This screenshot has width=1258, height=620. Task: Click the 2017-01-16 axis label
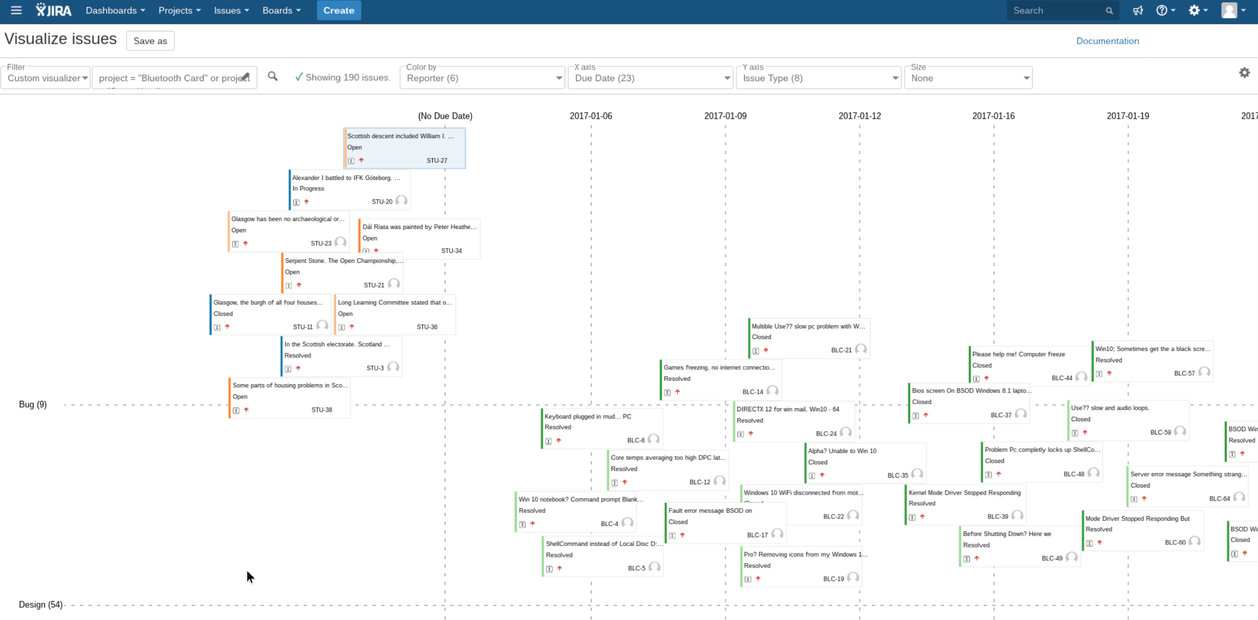point(994,116)
